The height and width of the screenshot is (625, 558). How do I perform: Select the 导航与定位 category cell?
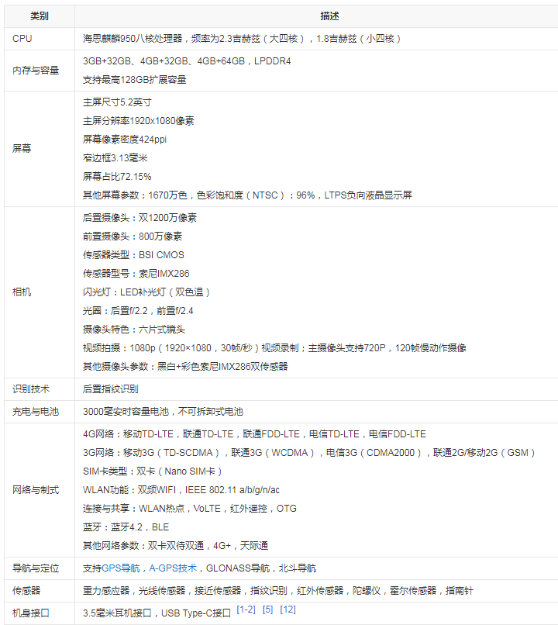[40, 568]
